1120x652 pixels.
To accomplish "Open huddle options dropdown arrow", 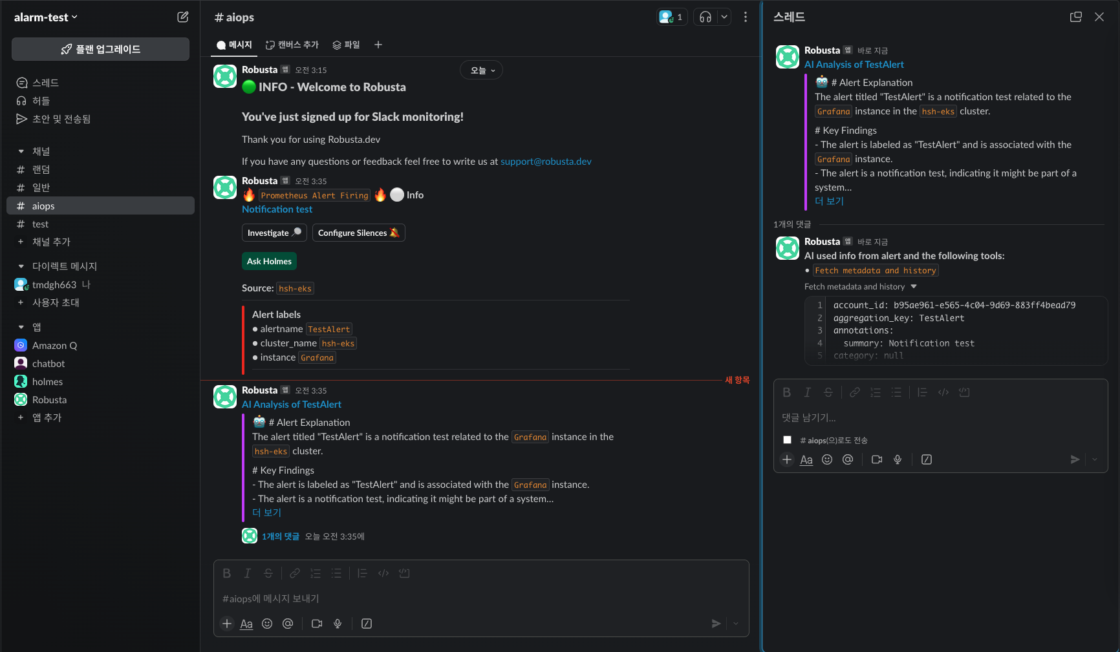I will click(724, 17).
